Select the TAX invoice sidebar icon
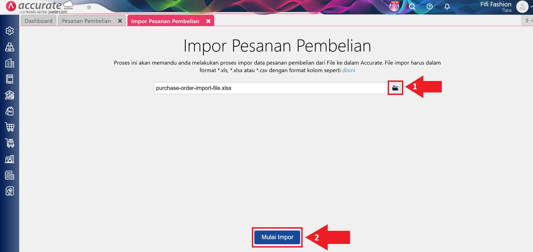The image size is (533, 252). [9, 175]
